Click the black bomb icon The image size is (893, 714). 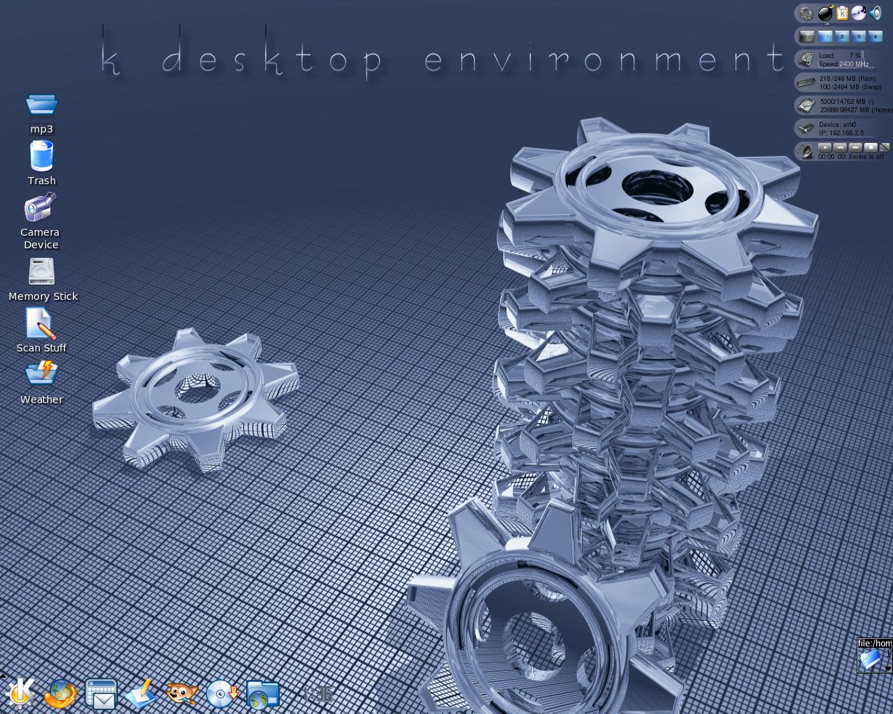coord(826,13)
